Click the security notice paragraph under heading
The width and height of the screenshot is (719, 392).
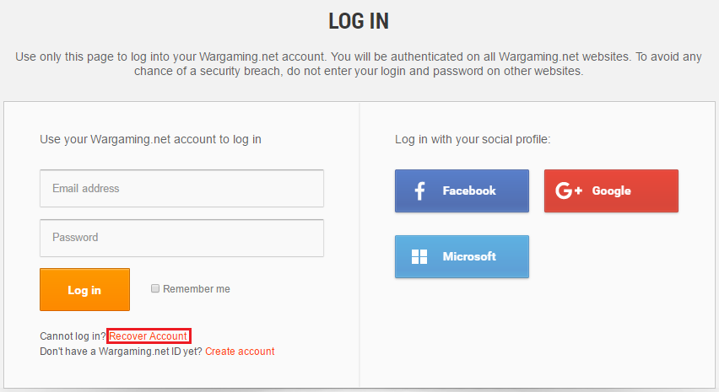point(359,64)
